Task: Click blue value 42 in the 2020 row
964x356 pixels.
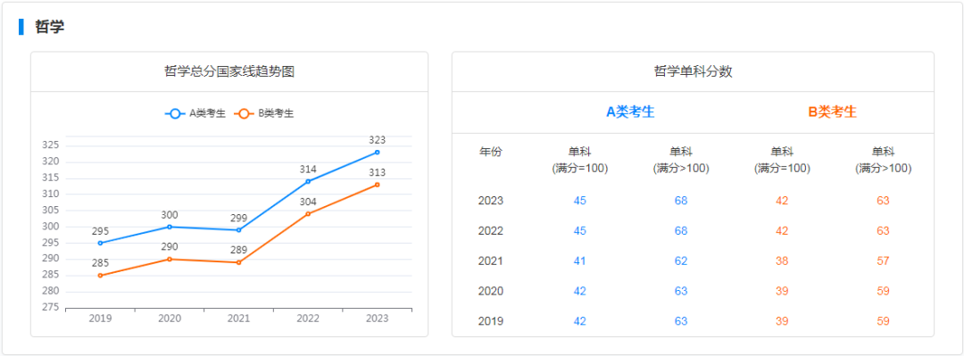Action: tap(580, 291)
